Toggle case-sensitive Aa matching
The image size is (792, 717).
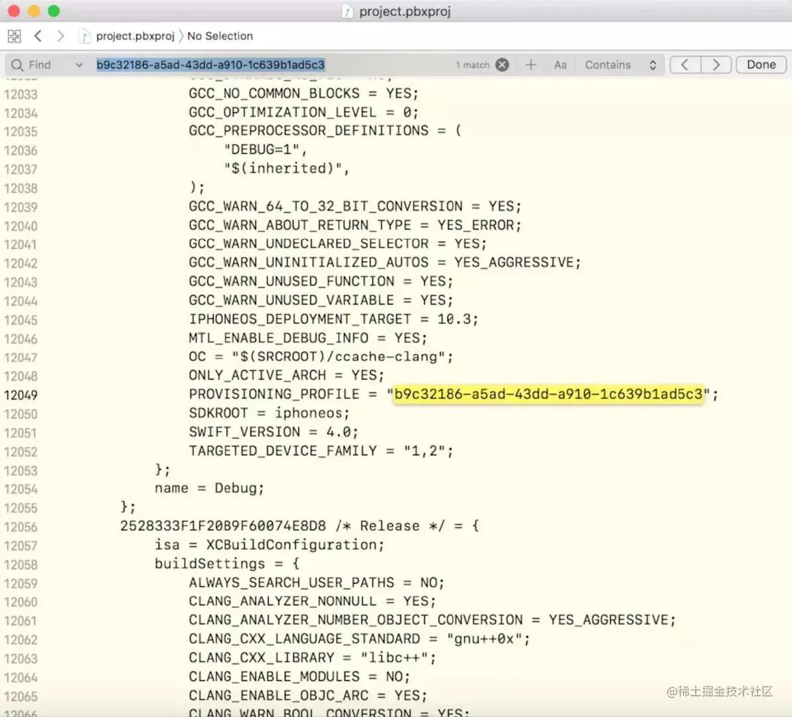pos(560,64)
